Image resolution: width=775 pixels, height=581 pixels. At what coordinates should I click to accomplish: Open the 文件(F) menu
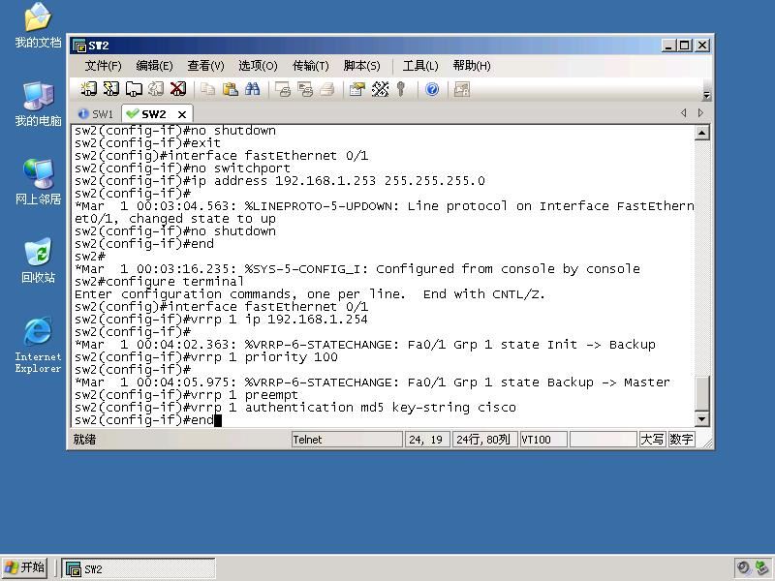coord(103,66)
